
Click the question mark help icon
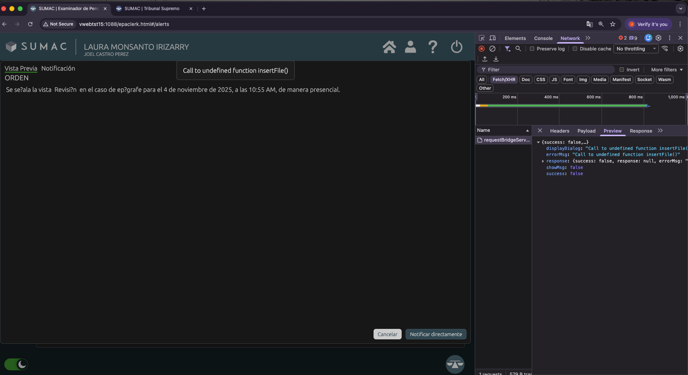point(433,47)
